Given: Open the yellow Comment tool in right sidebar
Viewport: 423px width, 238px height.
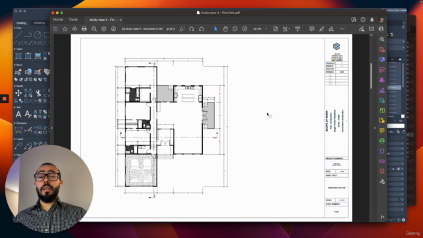Looking at the screenshot, I should pos(382,131).
